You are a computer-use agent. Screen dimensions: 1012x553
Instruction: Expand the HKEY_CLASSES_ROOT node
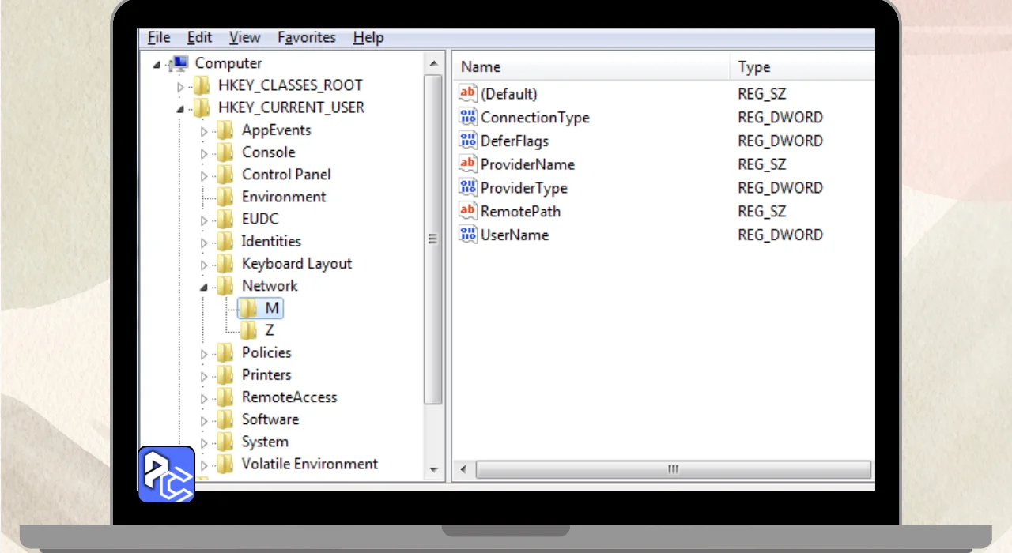pos(180,86)
